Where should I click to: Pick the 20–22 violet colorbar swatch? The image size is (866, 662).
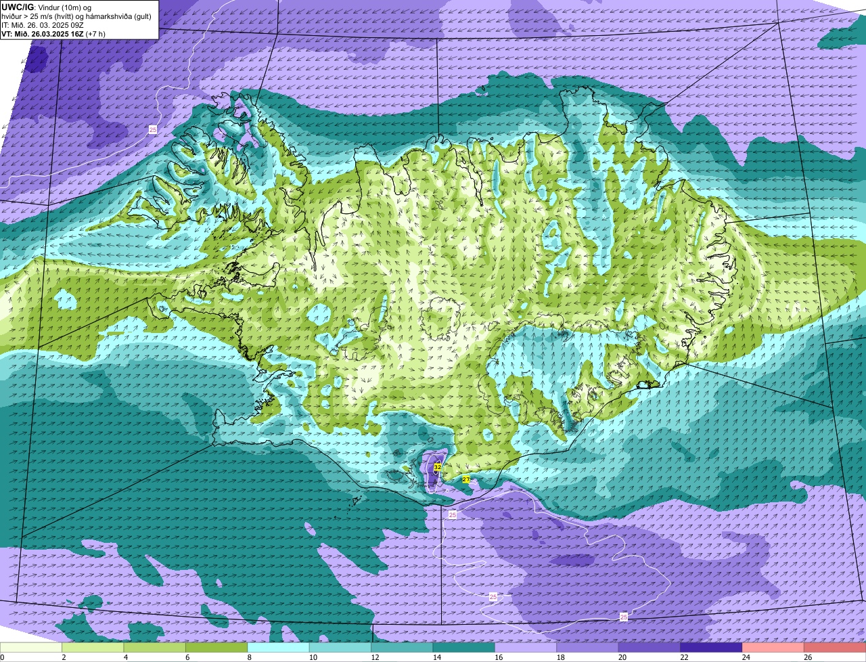click(649, 648)
